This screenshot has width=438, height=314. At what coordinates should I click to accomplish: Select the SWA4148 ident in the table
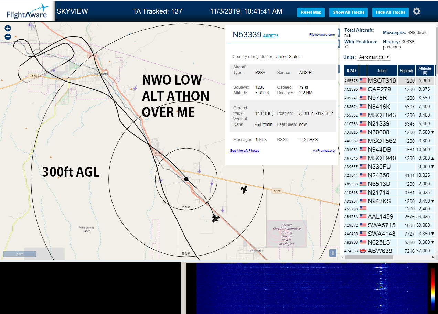382,234
